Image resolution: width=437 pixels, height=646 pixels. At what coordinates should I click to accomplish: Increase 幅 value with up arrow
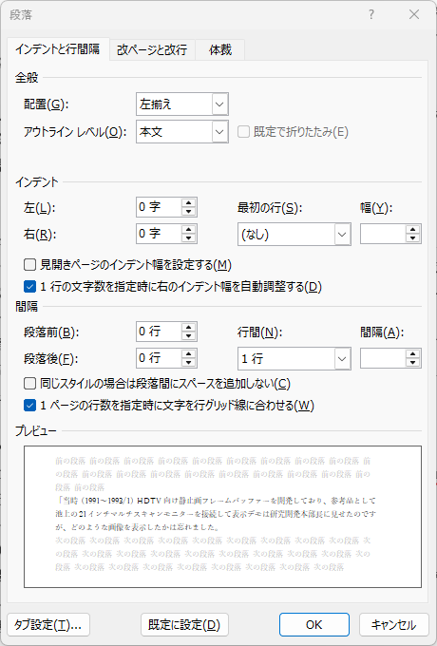412,230
